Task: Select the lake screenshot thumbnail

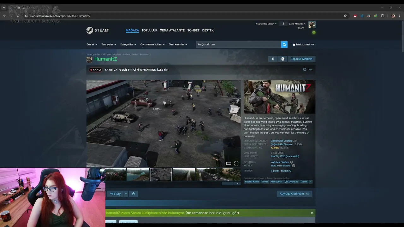Action: click(138, 174)
